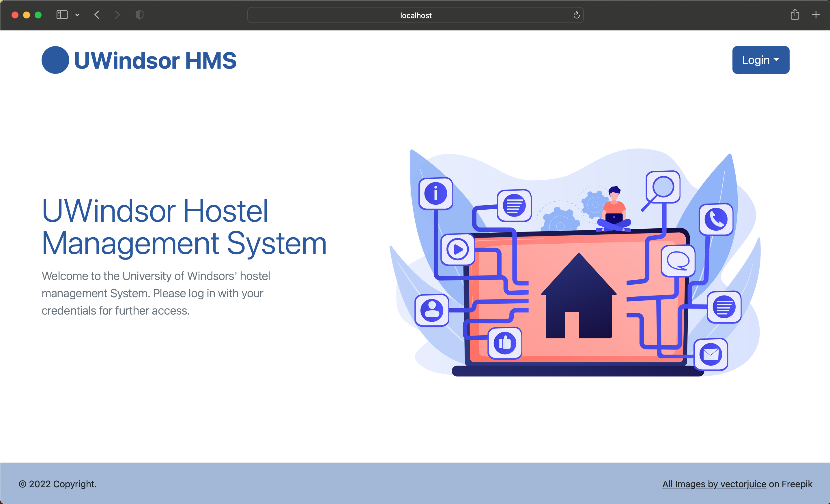Click the browser forward arrow
The height and width of the screenshot is (504, 830).
tap(117, 15)
